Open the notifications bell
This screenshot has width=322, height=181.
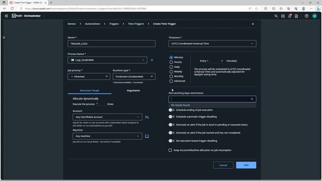pyautogui.click(x=290, y=16)
